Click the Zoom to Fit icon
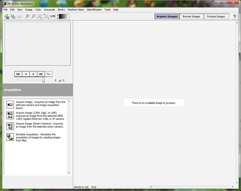 coord(46,16)
